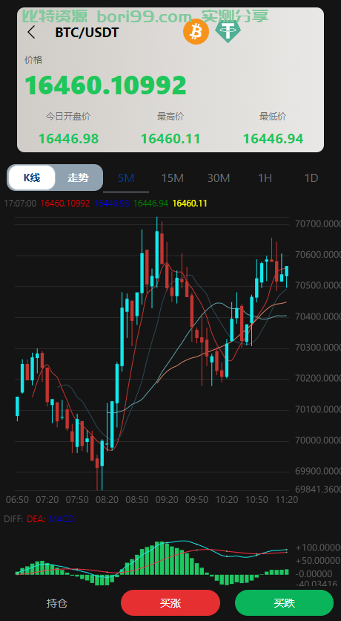Click the 最高价 value 16460.11
Viewport: 341px width, 621px height.
tap(170, 139)
